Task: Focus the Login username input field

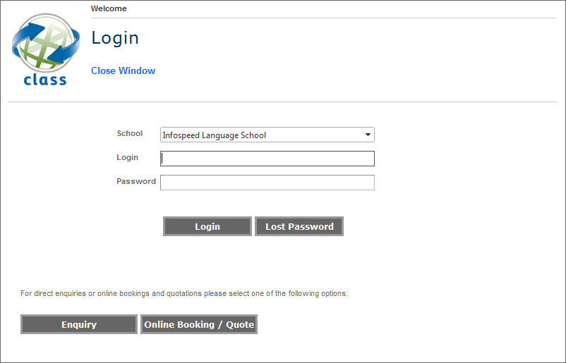Action: click(x=267, y=159)
